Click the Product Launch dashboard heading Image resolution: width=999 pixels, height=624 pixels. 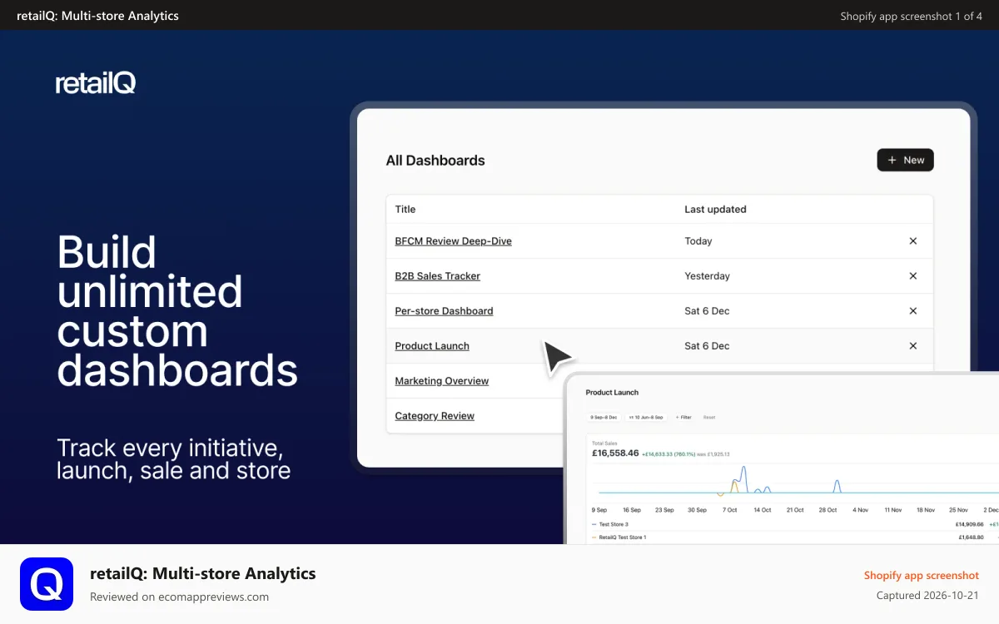coord(612,393)
